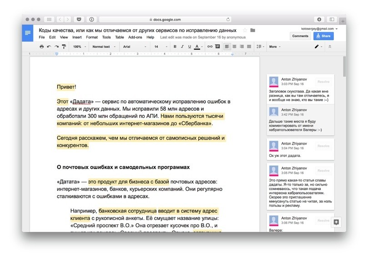The height and width of the screenshot is (259, 367).
Task: Open the More toolbar dropdown
Action: coord(275,47)
